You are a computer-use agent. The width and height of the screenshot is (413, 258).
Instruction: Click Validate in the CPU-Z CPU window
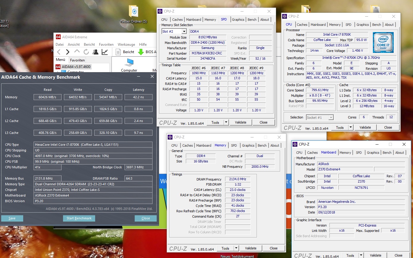(365, 127)
